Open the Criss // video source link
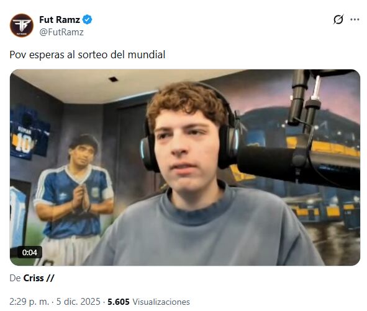This screenshot has width=367, height=311. (39, 278)
